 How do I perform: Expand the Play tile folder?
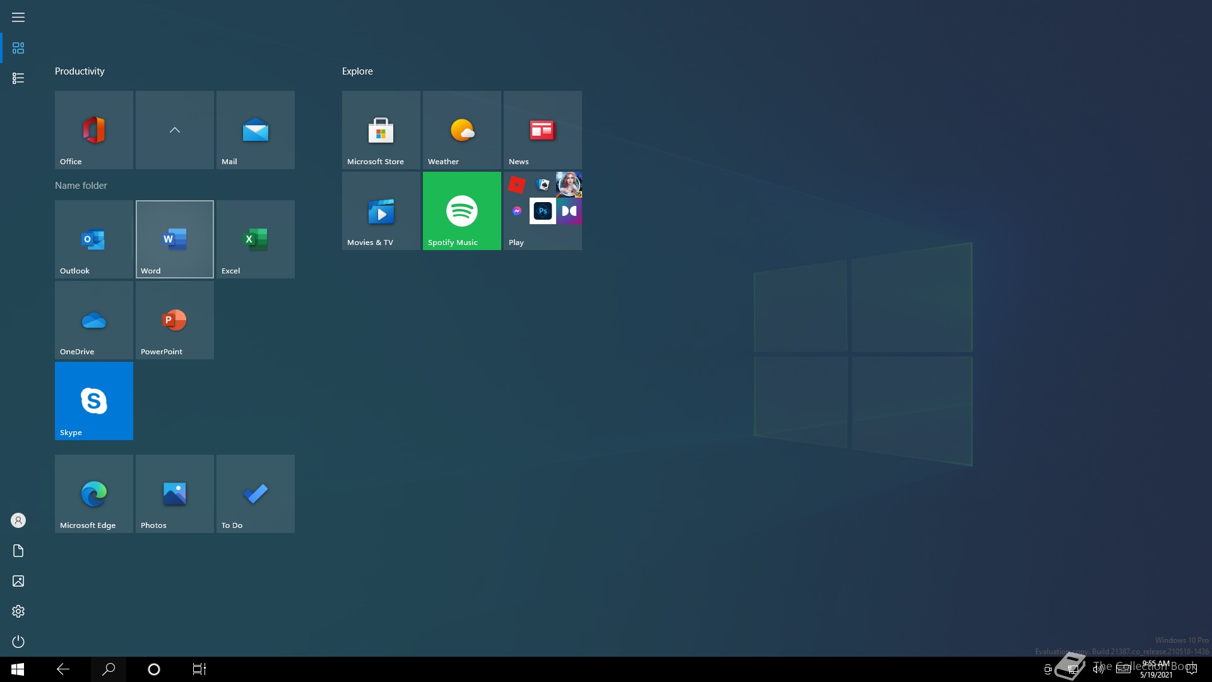[543, 211]
